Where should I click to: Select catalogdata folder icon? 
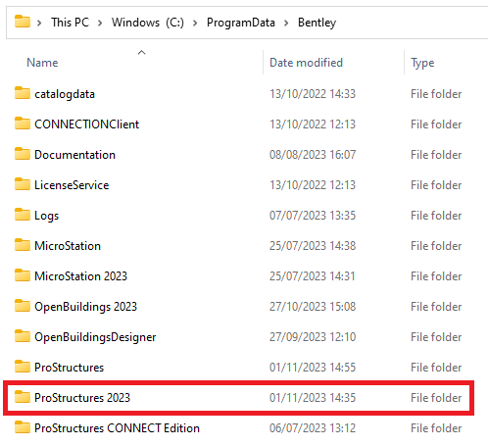pos(23,93)
